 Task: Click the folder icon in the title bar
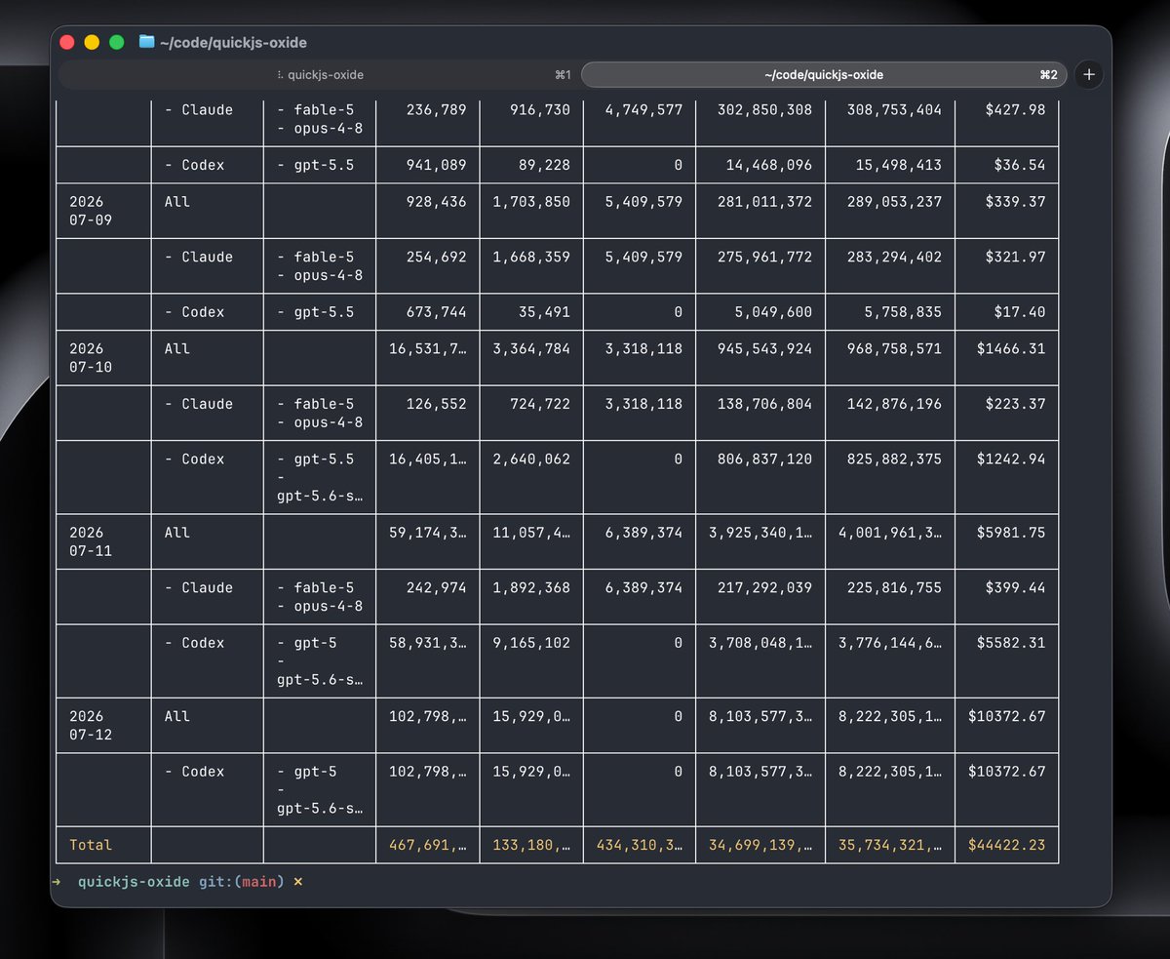[147, 42]
